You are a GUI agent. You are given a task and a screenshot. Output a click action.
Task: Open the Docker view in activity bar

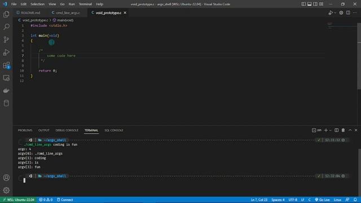6,90
